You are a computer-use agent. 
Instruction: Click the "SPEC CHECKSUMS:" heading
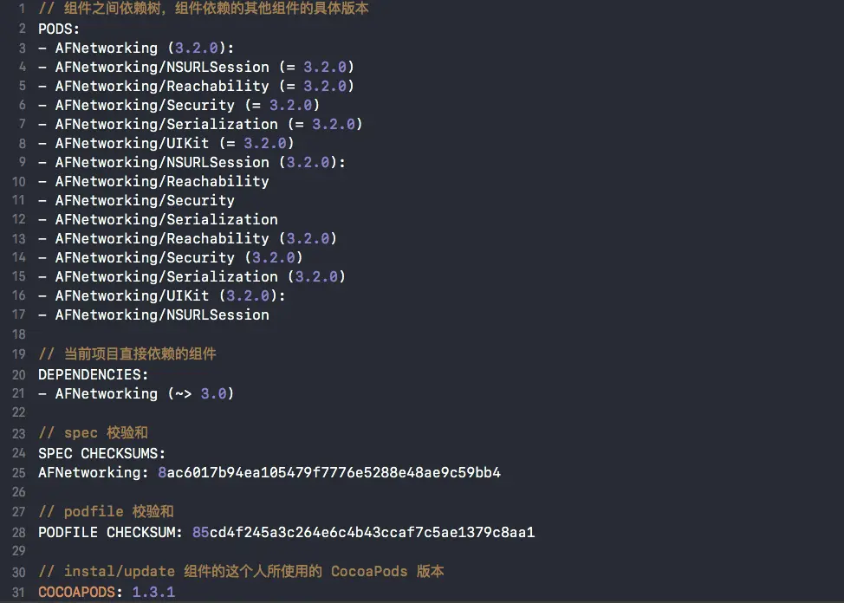(x=101, y=453)
